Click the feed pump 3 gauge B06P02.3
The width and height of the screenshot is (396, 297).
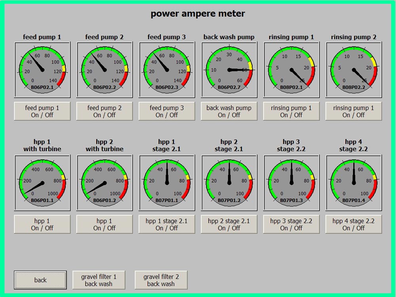point(167,70)
